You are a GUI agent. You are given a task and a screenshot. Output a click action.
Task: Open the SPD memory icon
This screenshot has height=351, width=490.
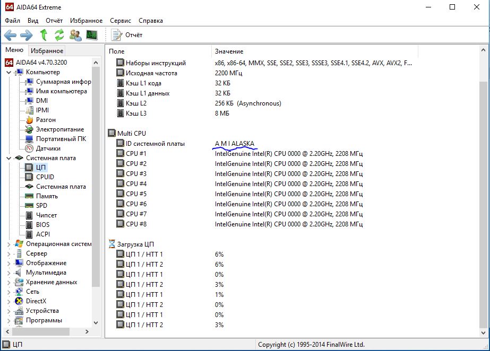coord(29,206)
